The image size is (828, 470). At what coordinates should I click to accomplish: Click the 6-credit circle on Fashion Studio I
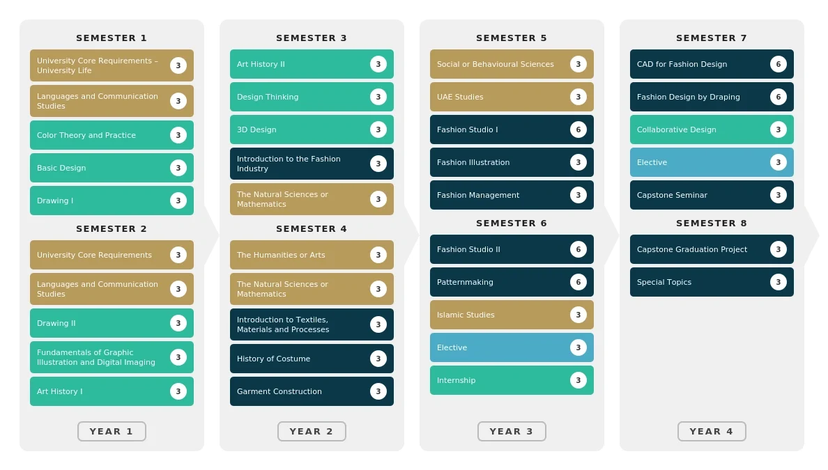578,130
